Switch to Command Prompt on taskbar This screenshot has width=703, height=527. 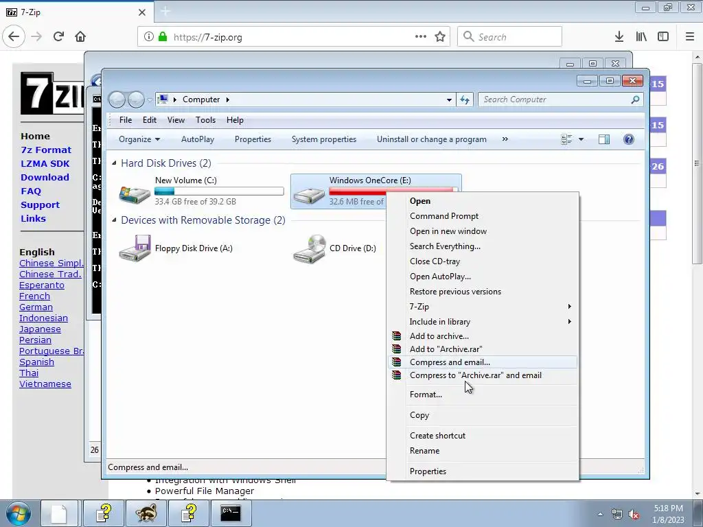tap(231, 513)
